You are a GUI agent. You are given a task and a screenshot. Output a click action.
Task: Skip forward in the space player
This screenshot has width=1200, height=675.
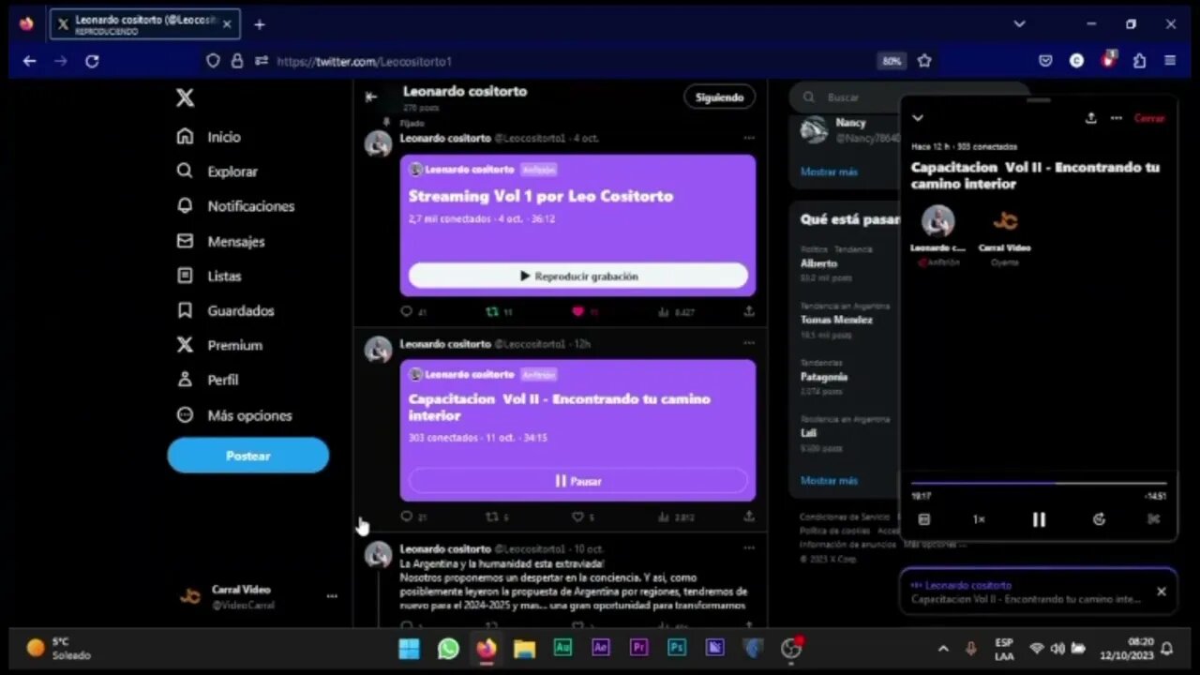tap(1099, 519)
